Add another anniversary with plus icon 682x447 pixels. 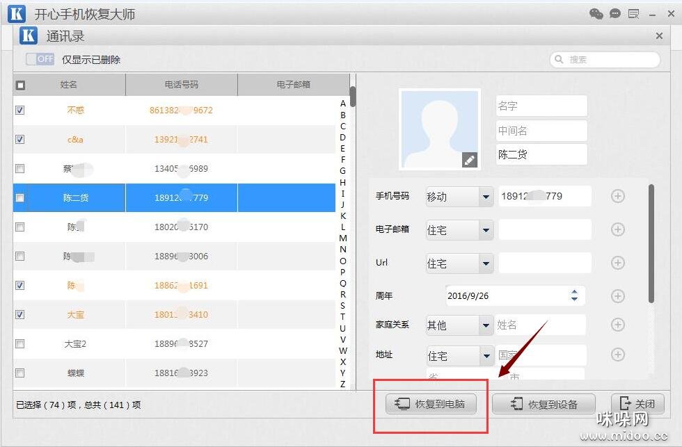(x=618, y=296)
